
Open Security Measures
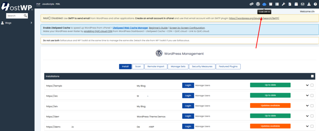202,66
